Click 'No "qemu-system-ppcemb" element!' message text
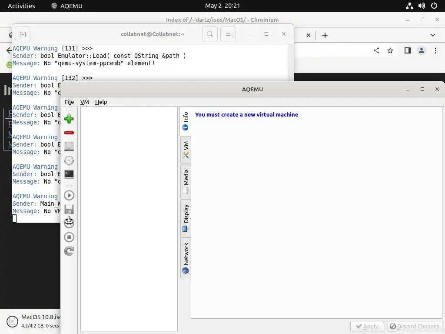Screen dimensions: 445x334 click(100, 63)
